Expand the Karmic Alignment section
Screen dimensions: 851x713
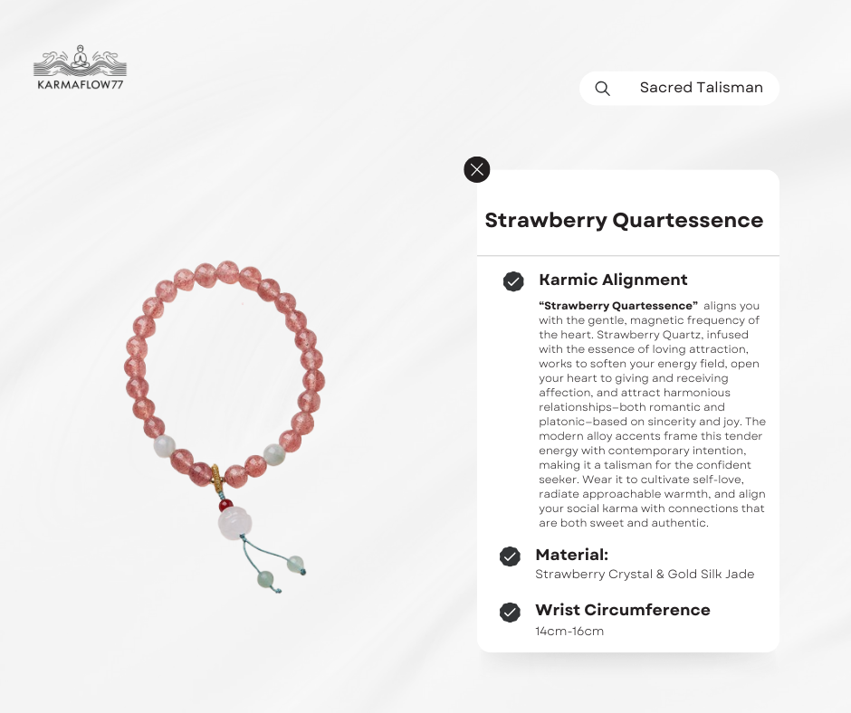(613, 280)
